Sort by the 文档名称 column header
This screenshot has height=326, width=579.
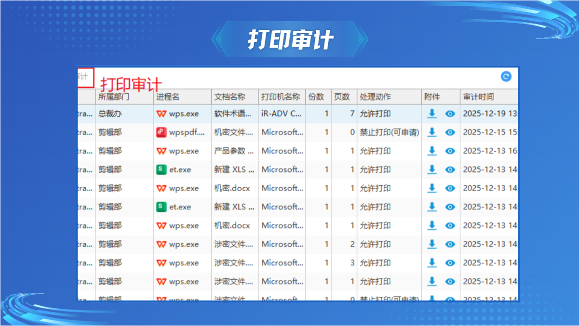(x=235, y=97)
